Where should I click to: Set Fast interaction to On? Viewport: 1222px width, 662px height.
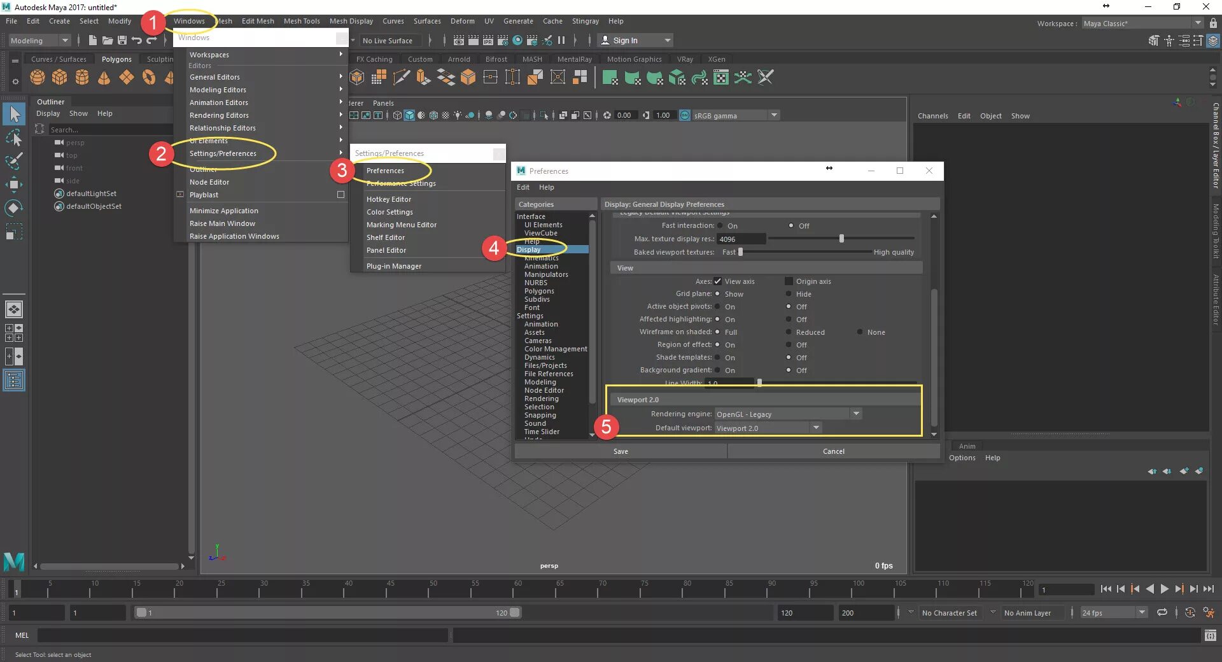coord(720,226)
